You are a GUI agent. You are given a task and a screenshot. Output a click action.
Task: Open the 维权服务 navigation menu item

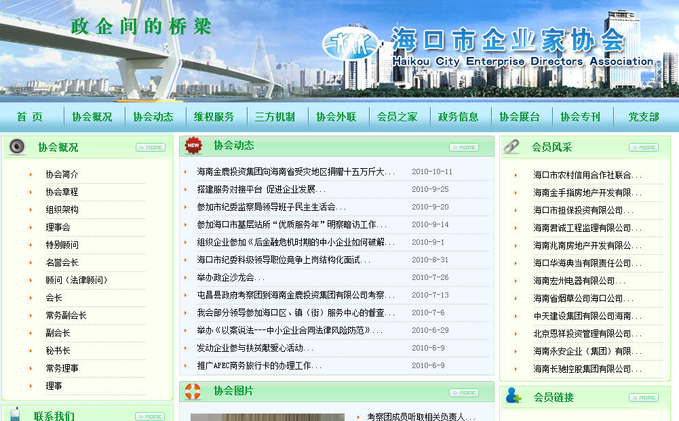pyautogui.click(x=214, y=117)
